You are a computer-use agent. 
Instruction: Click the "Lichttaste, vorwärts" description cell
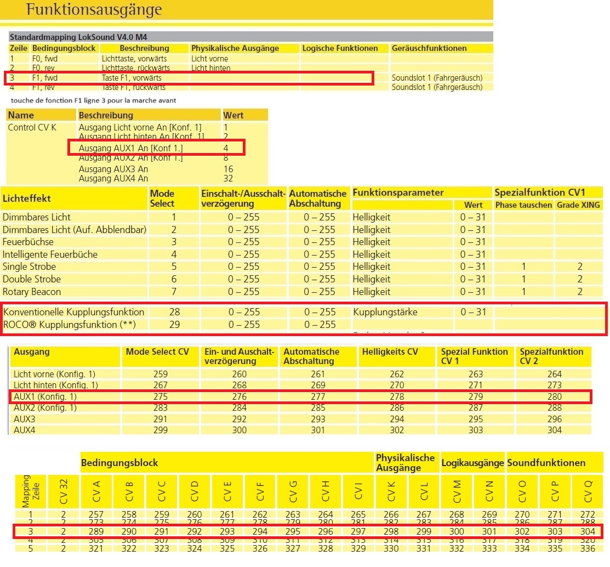click(x=134, y=59)
